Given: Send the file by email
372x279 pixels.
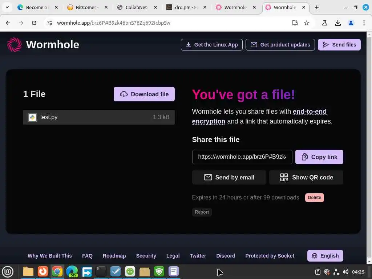Looking at the screenshot, I should pyautogui.click(x=229, y=177).
